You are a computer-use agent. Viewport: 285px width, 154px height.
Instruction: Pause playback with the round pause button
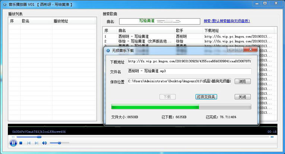coord(13,143)
